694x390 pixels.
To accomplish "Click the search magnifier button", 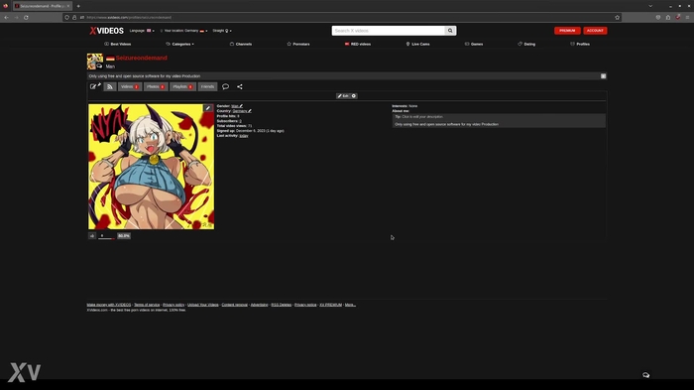I will (x=450, y=31).
